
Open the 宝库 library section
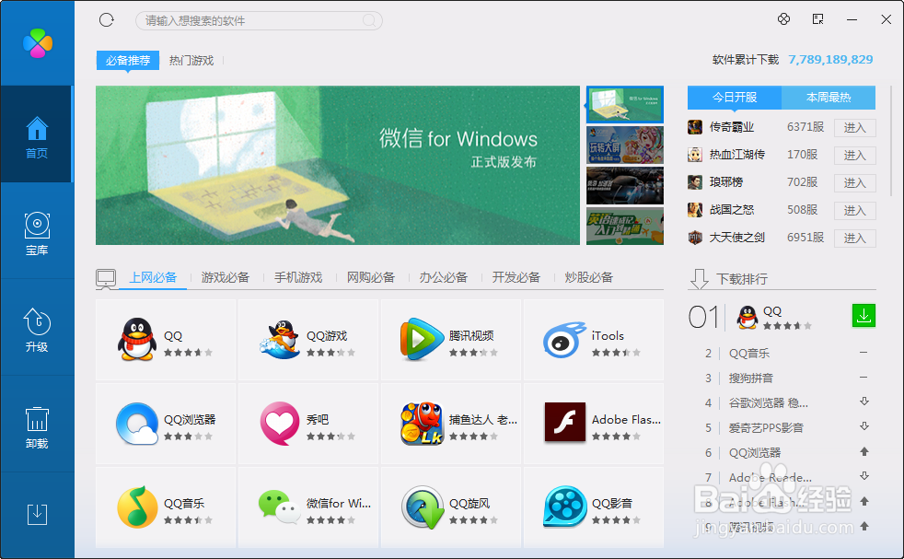37,232
